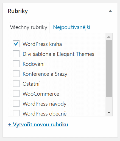Click the Rubriky panel heading

[x=18, y=11]
